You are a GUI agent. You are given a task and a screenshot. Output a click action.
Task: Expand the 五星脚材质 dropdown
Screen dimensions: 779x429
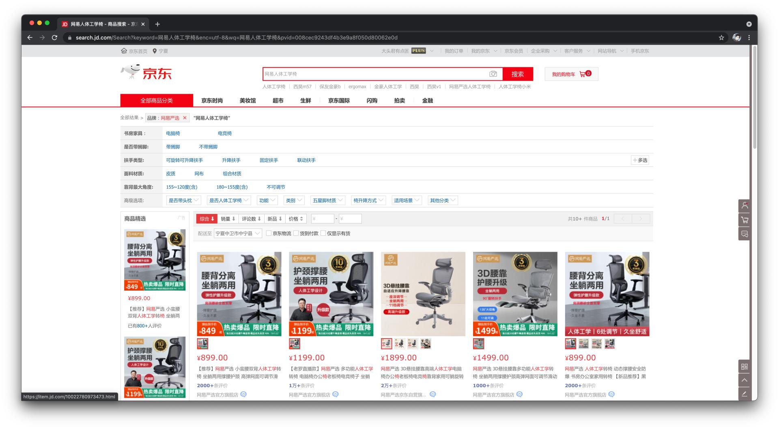[328, 200]
